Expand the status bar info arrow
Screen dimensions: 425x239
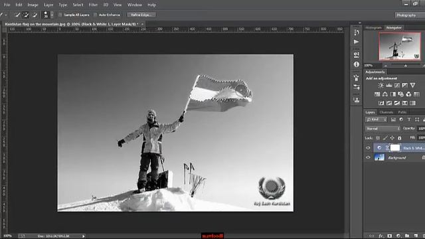click(x=84, y=236)
